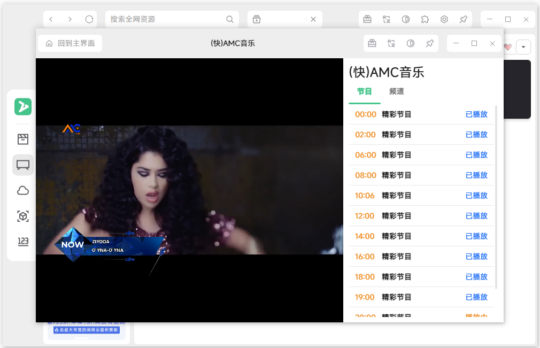Open the 123 icon in sidebar
The height and width of the screenshot is (348, 540).
23,242
